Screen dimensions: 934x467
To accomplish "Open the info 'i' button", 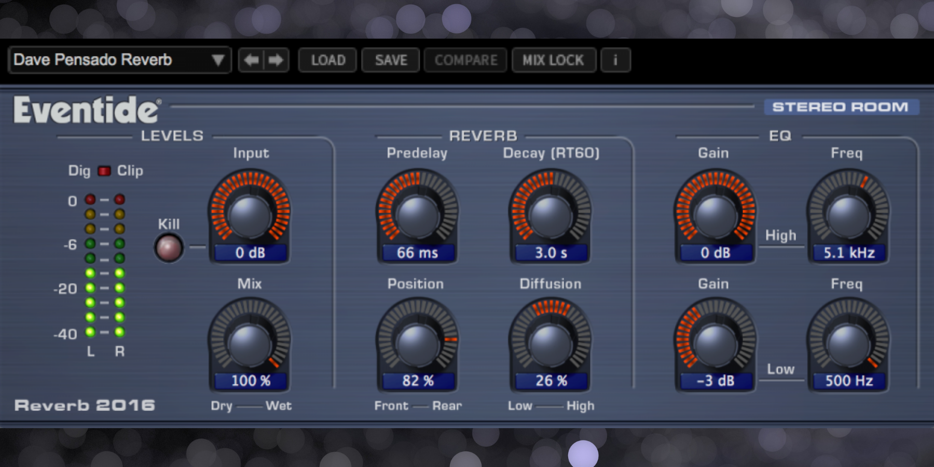I will tap(615, 60).
